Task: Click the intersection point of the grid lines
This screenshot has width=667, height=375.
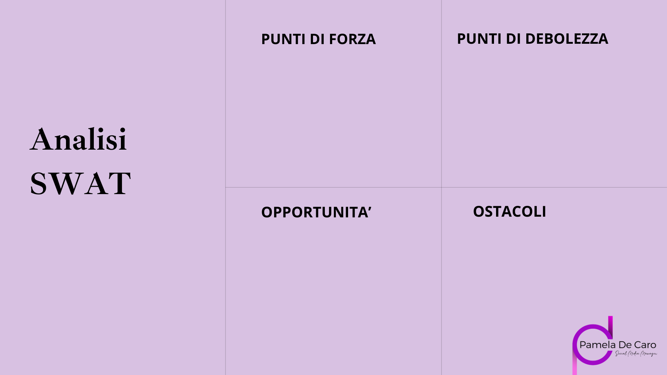Action: point(442,187)
